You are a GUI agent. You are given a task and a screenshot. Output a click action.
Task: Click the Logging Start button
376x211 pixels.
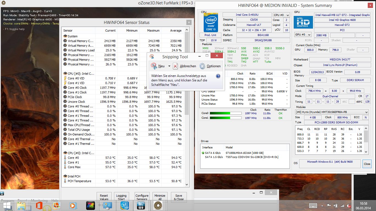(x=121, y=197)
